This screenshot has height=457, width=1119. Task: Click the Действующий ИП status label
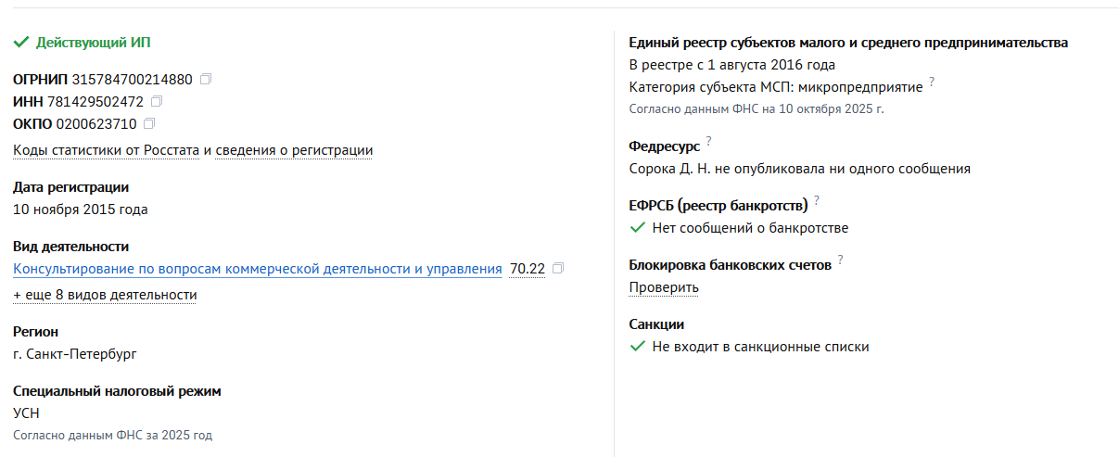93,43
